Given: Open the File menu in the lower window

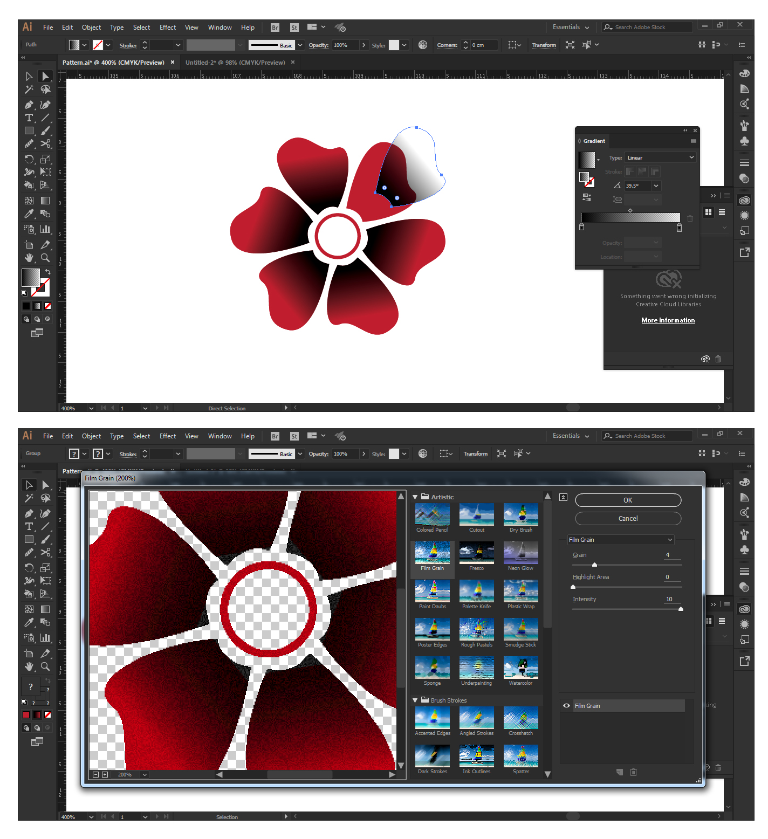Looking at the screenshot, I should [x=48, y=436].
